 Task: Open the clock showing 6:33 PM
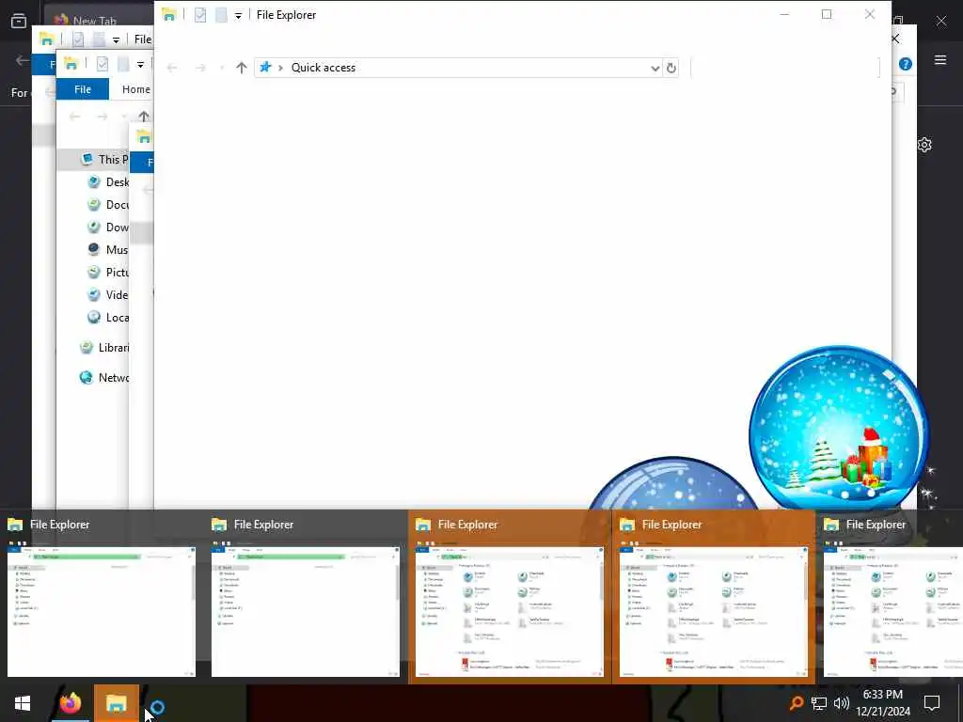point(883,703)
